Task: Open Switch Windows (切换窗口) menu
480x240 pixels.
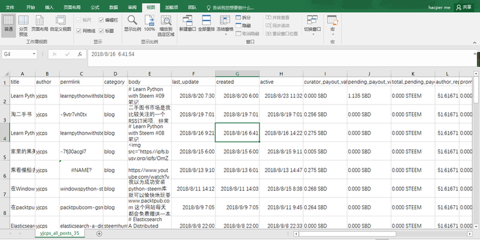Action: [312, 25]
